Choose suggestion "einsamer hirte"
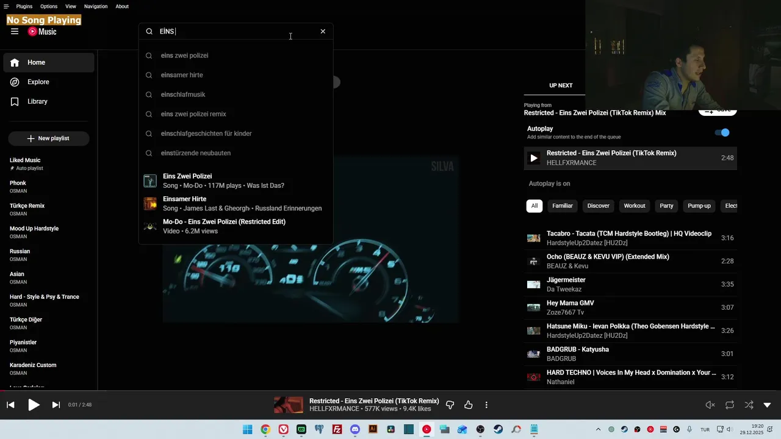The width and height of the screenshot is (781, 439). [236, 75]
